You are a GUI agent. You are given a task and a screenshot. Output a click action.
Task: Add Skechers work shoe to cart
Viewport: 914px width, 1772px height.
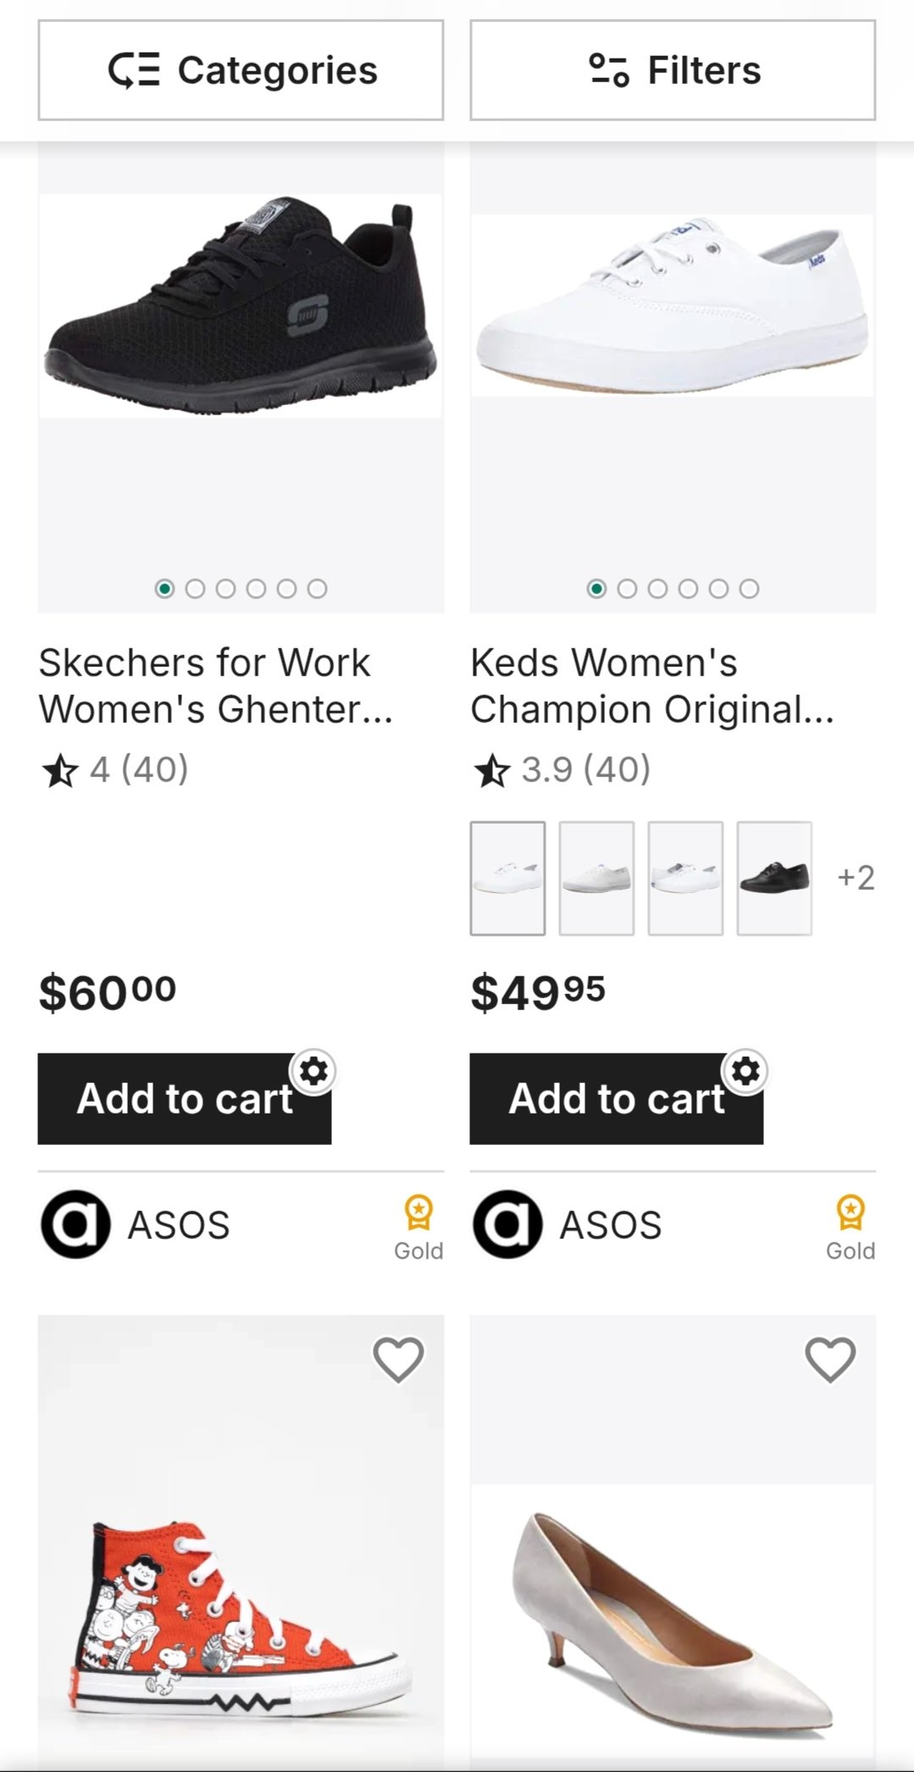coord(184,1099)
